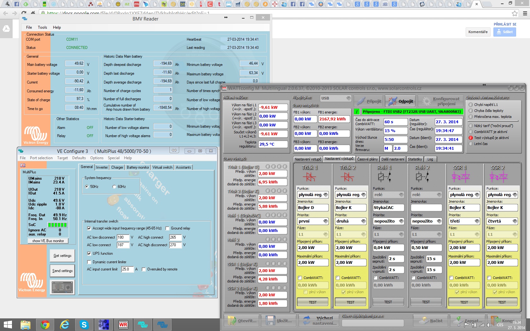Switch to the Charger tab
The image size is (530, 331).
point(117,167)
